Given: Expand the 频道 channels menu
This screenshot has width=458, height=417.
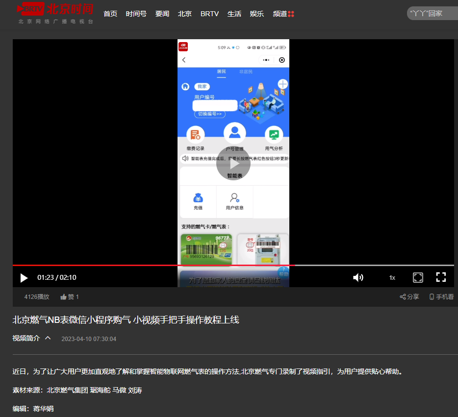Looking at the screenshot, I should click(283, 14).
